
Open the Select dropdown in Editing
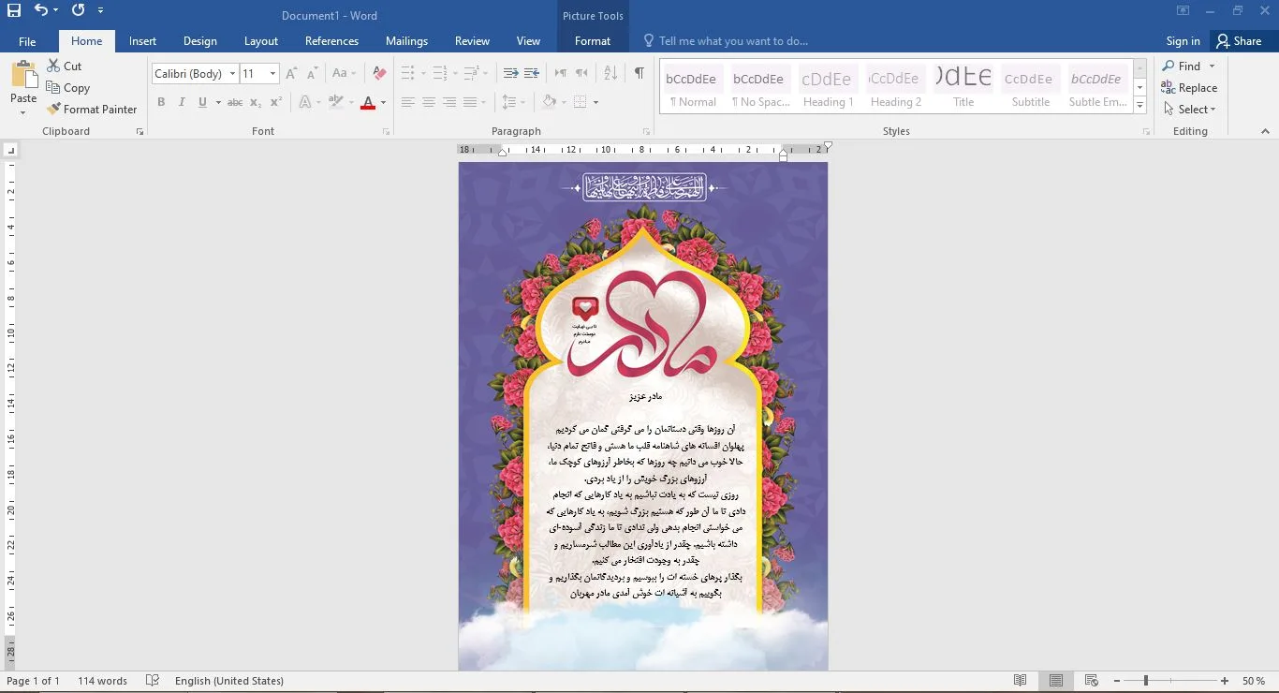click(1190, 110)
